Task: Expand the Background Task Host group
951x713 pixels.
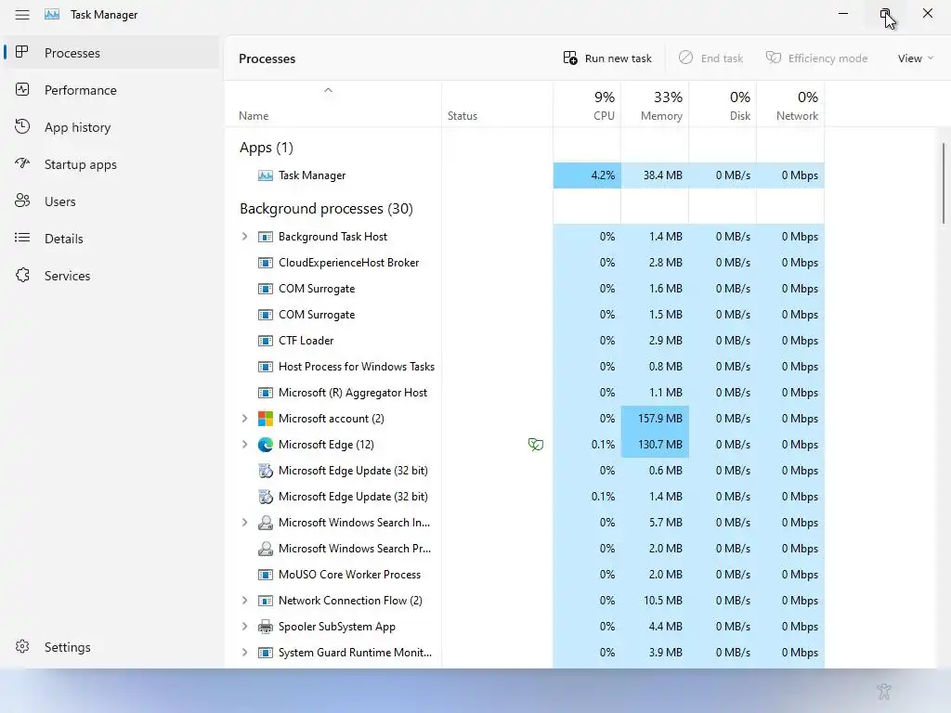Action: click(244, 237)
